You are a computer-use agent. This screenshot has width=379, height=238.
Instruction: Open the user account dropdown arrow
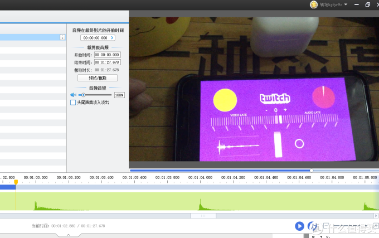(x=346, y=4)
